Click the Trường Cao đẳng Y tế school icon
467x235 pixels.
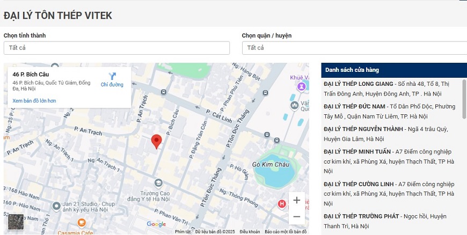pyautogui.click(x=158, y=182)
